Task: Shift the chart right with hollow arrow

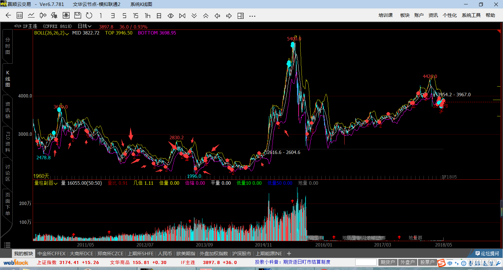Action: coord(229,16)
